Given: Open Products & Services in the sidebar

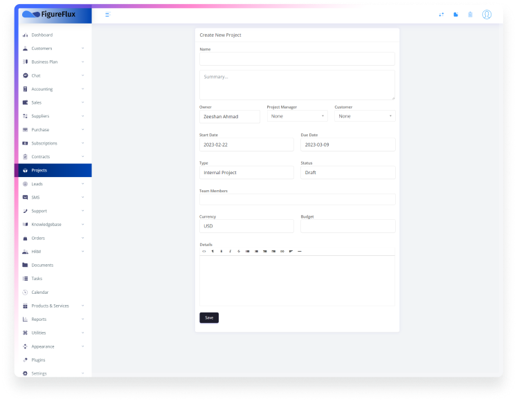Looking at the screenshot, I should point(53,306).
